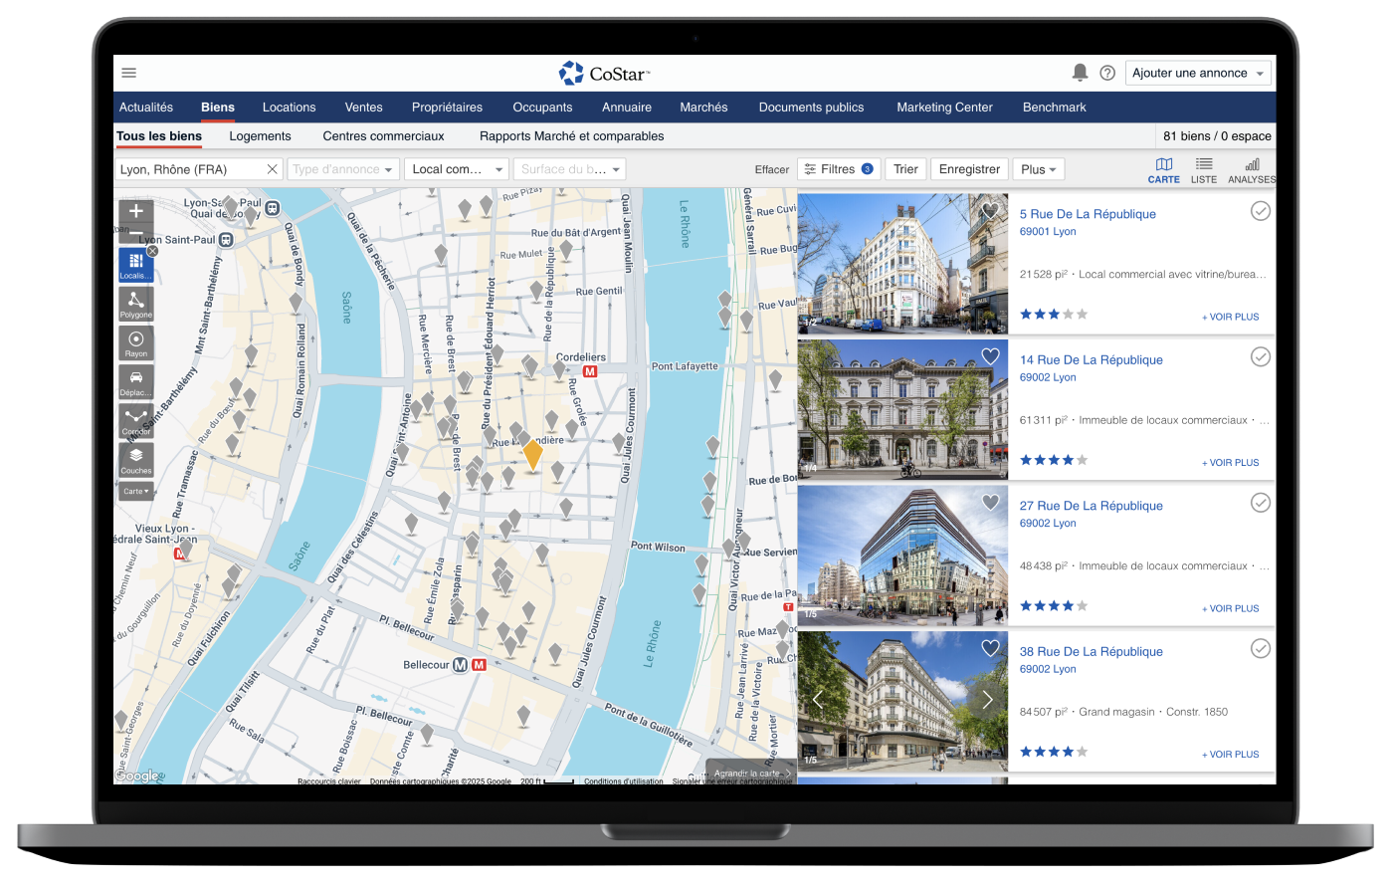The height and width of the screenshot is (890, 1393).
Task: Select the Rayon radius tool
Action: pos(136,342)
